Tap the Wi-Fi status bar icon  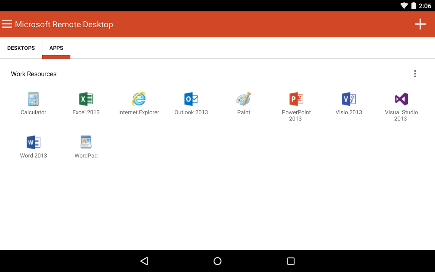[404, 5]
